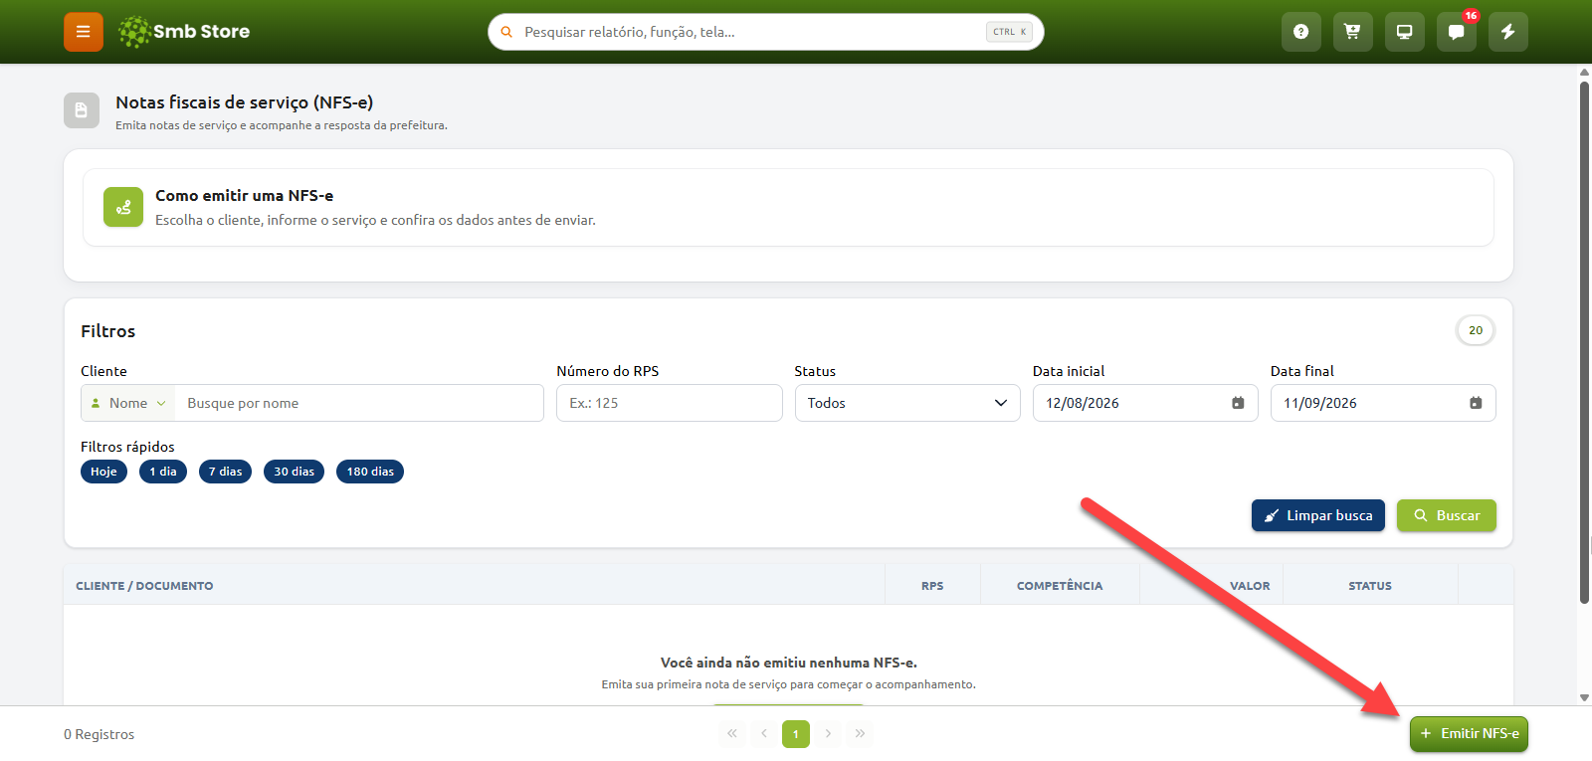This screenshot has width=1592, height=761.
Task: Click the Data inicial date field
Action: [1145, 403]
